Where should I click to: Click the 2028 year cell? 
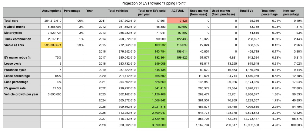coord(95,125)
